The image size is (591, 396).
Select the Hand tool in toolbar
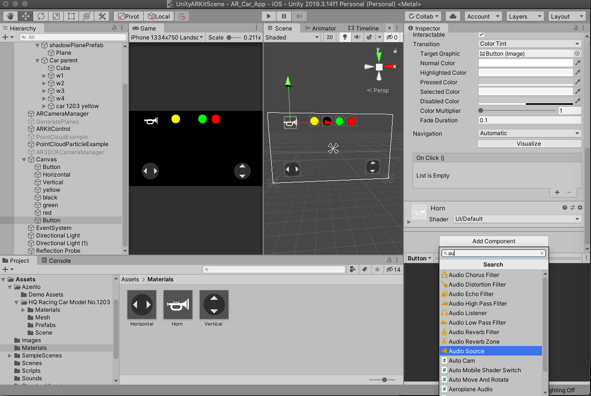pos(10,16)
